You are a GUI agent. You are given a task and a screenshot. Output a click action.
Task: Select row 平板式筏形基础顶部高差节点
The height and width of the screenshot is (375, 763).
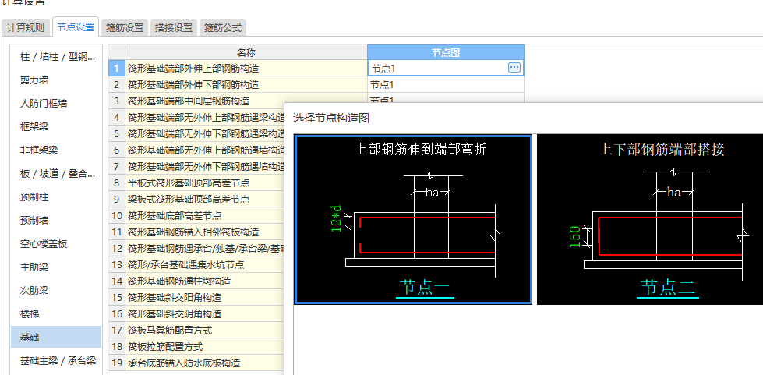205,182
